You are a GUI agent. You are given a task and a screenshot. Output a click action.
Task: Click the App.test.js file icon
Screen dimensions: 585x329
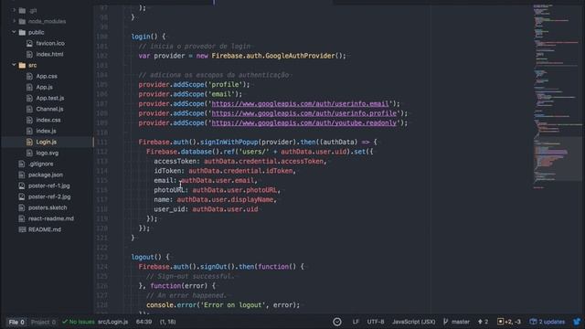tap(29, 98)
